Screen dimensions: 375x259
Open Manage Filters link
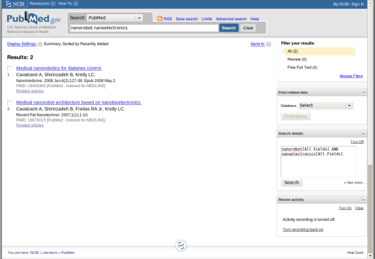point(351,76)
